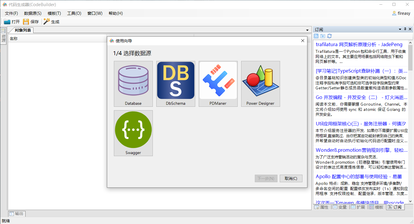The height and width of the screenshot is (224, 414).
Task: Open the Util应用框架核心(三) article
Action: (361, 124)
